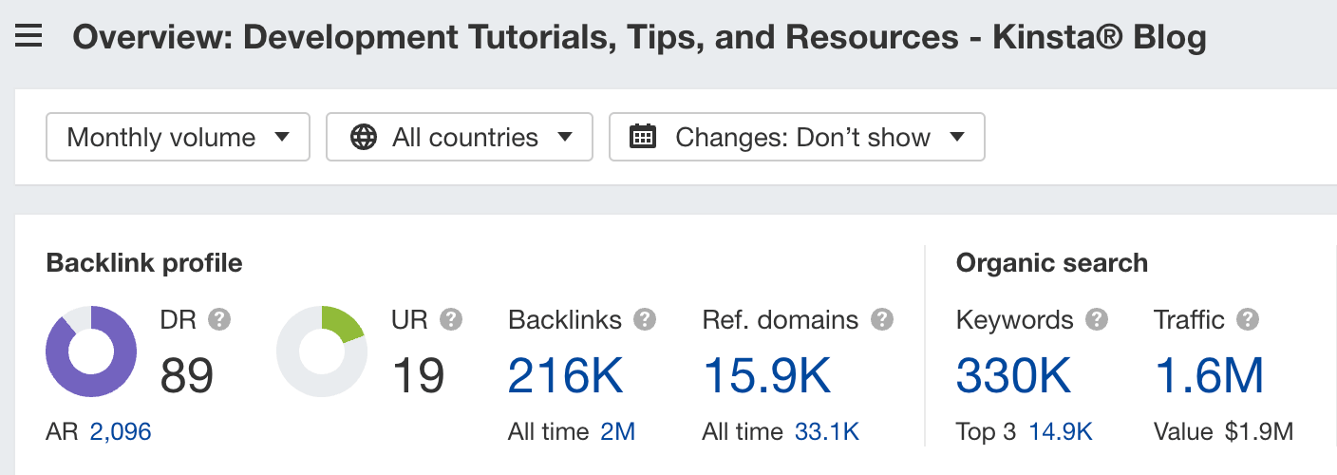Viewport: 1337px width, 475px height.
Task: Open the 216K backlinks report
Action: pos(566,375)
